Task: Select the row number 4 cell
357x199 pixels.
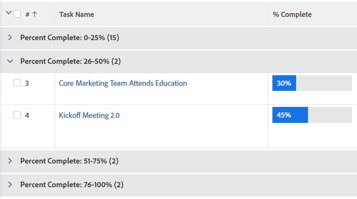Action: [27, 115]
